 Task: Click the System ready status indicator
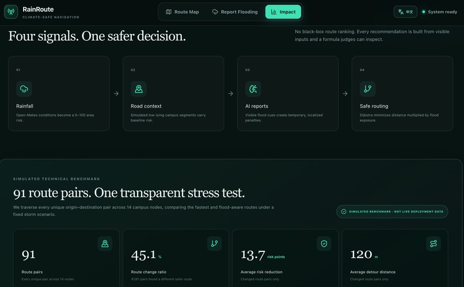439,12
